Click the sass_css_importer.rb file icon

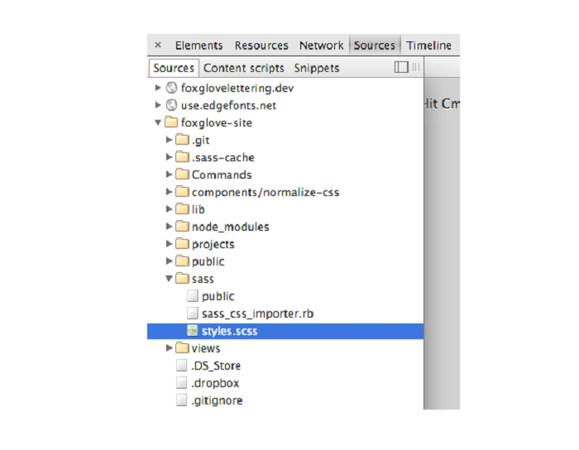coord(192,314)
